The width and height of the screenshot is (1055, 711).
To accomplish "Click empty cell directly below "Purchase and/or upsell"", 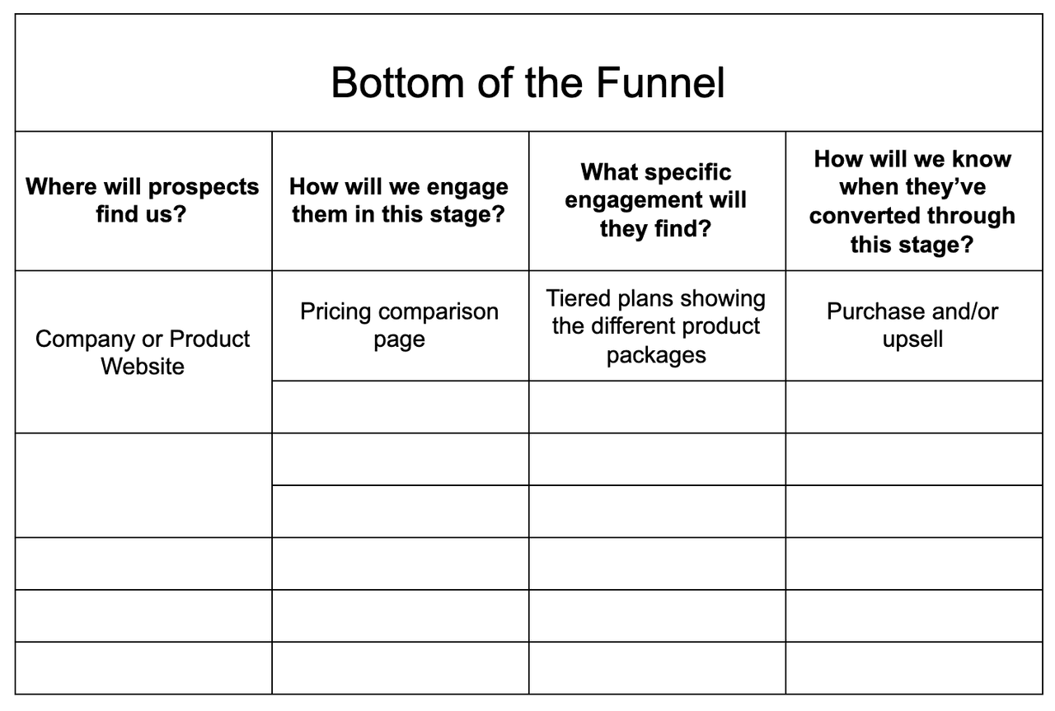I will (x=913, y=407).
